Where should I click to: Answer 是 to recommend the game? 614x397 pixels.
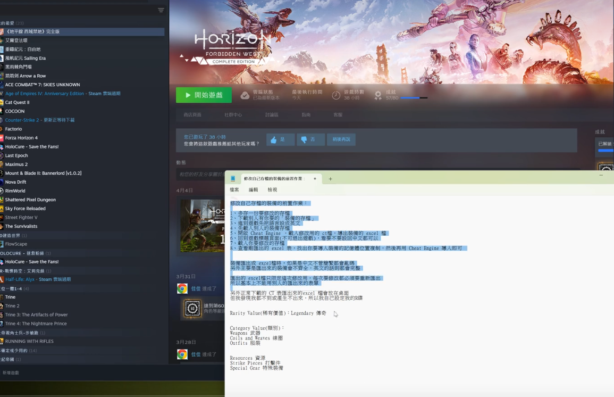pos(280,139)
